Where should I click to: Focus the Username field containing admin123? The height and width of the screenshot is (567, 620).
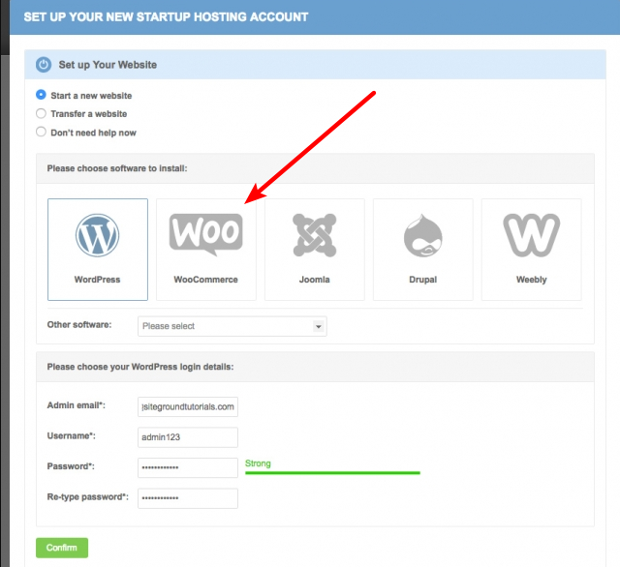click(x=188, y=437)
